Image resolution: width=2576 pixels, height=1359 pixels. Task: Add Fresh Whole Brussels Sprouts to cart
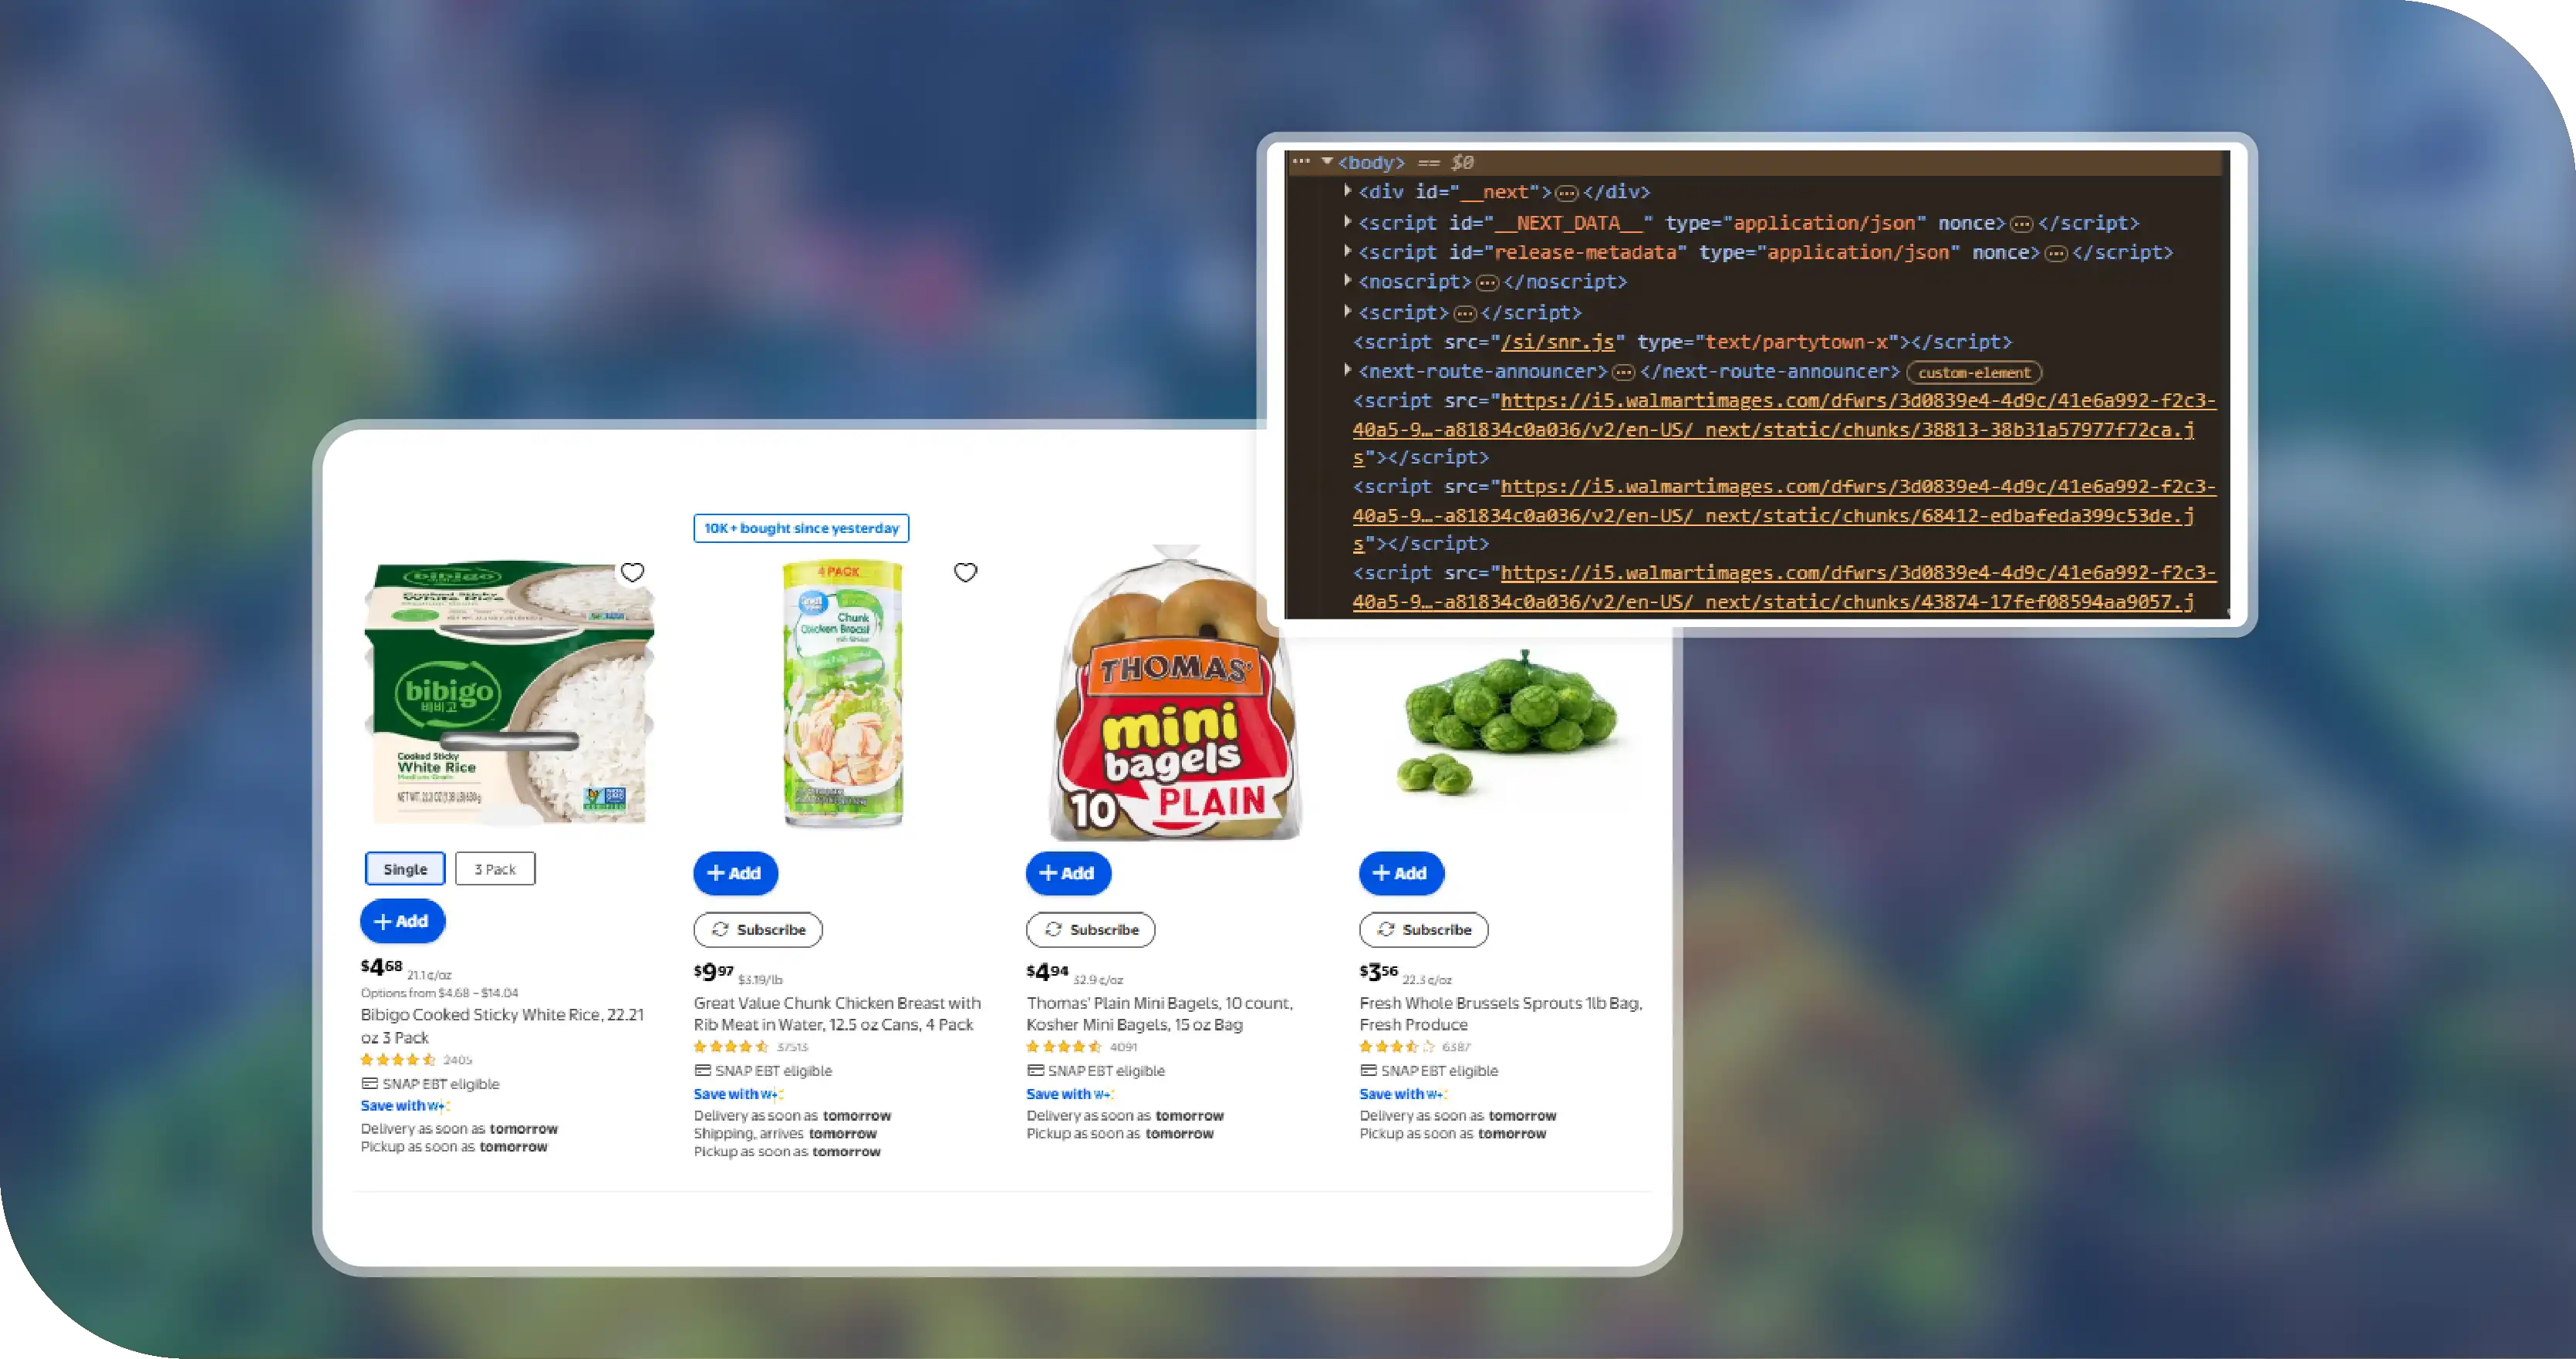pos(1401,873)
